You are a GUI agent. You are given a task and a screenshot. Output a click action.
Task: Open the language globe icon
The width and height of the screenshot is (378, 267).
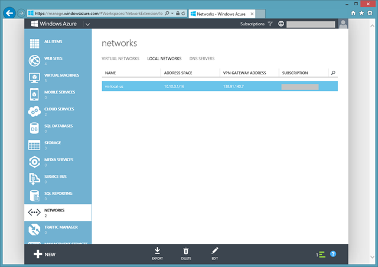281,24
